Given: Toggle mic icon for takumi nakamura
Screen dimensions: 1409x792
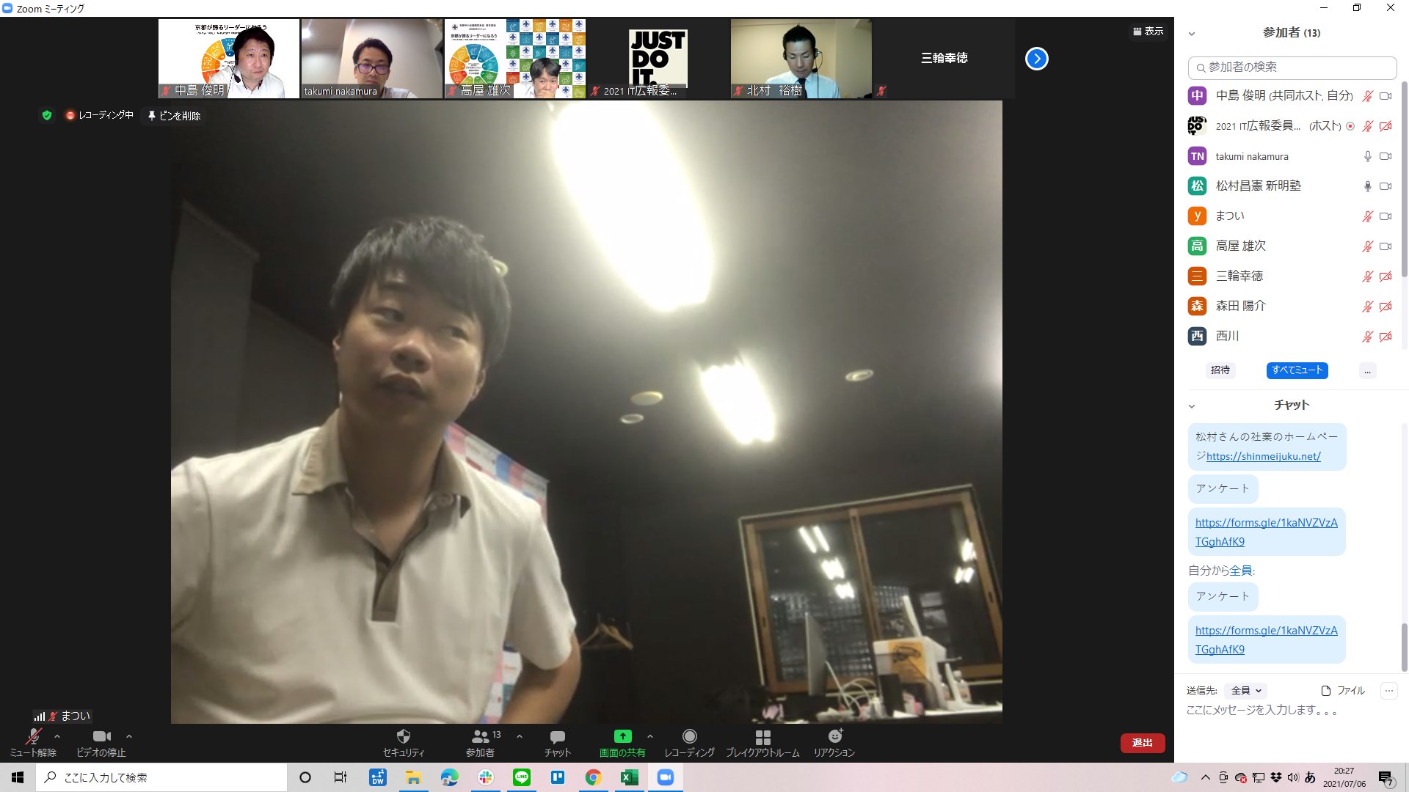Looking at the screenshot, I should [x=1367, y=156].
